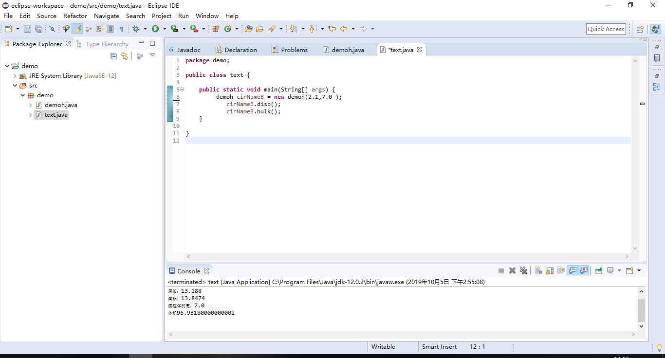
Task: Click the Back navigation arrow
Action: click(x=344, y=29)
